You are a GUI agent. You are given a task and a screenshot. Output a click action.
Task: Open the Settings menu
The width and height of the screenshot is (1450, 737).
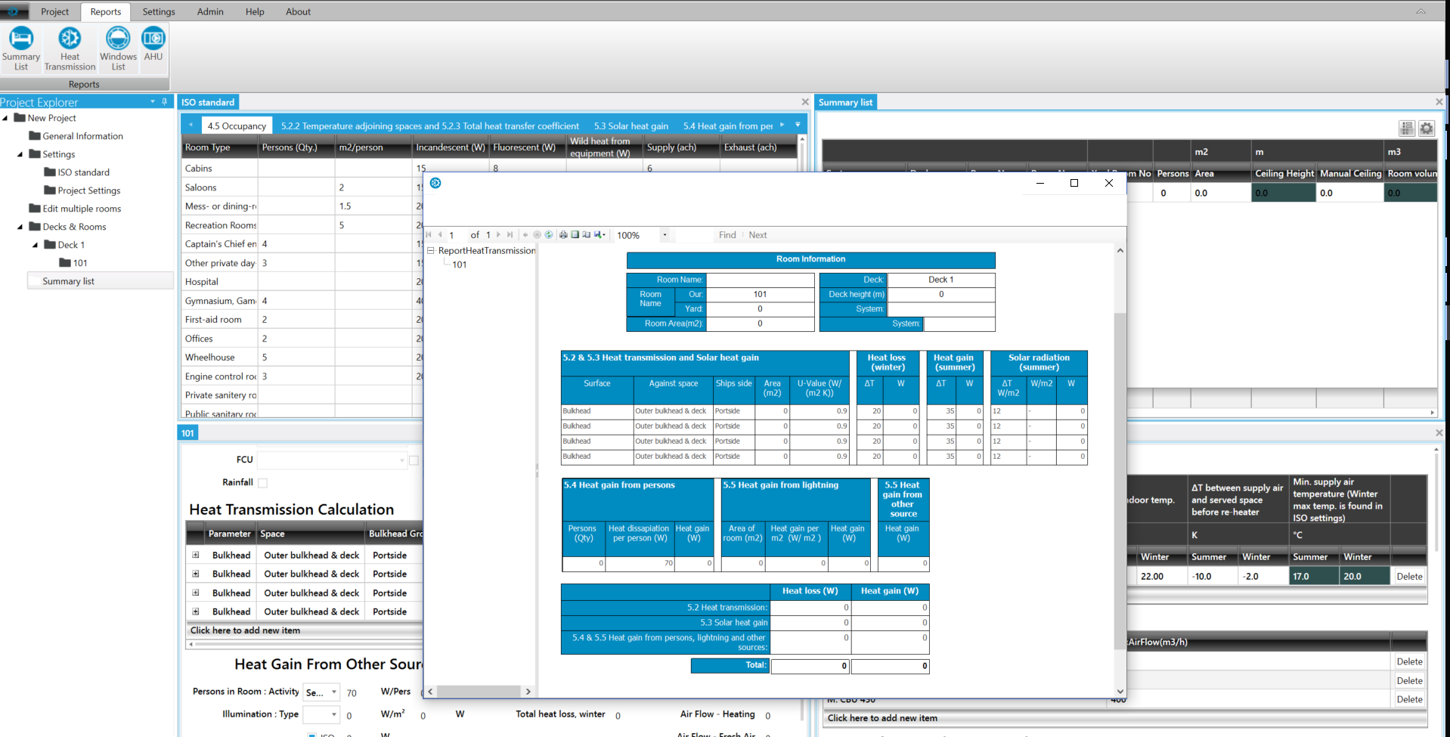pyautogui.click(x=159, y=11)
